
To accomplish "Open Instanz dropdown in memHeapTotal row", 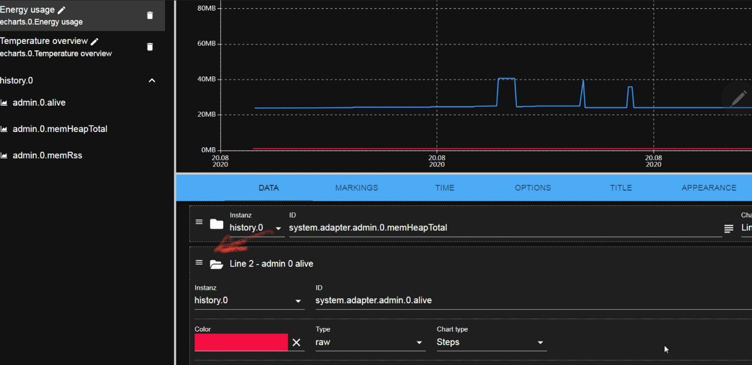I will click(x=257, y=228).
